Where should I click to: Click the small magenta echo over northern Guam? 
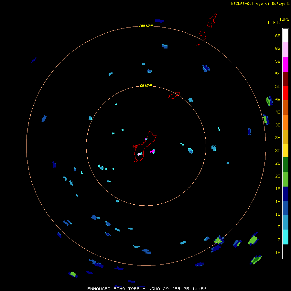pos(146,139)
